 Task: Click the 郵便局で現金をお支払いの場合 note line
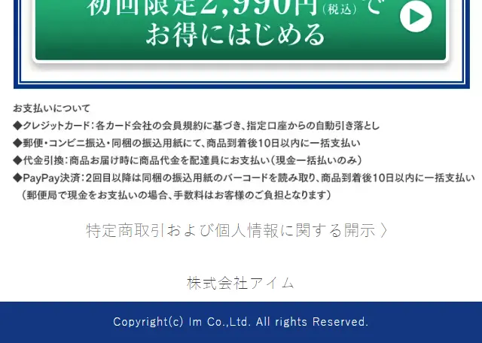(176, 195)
